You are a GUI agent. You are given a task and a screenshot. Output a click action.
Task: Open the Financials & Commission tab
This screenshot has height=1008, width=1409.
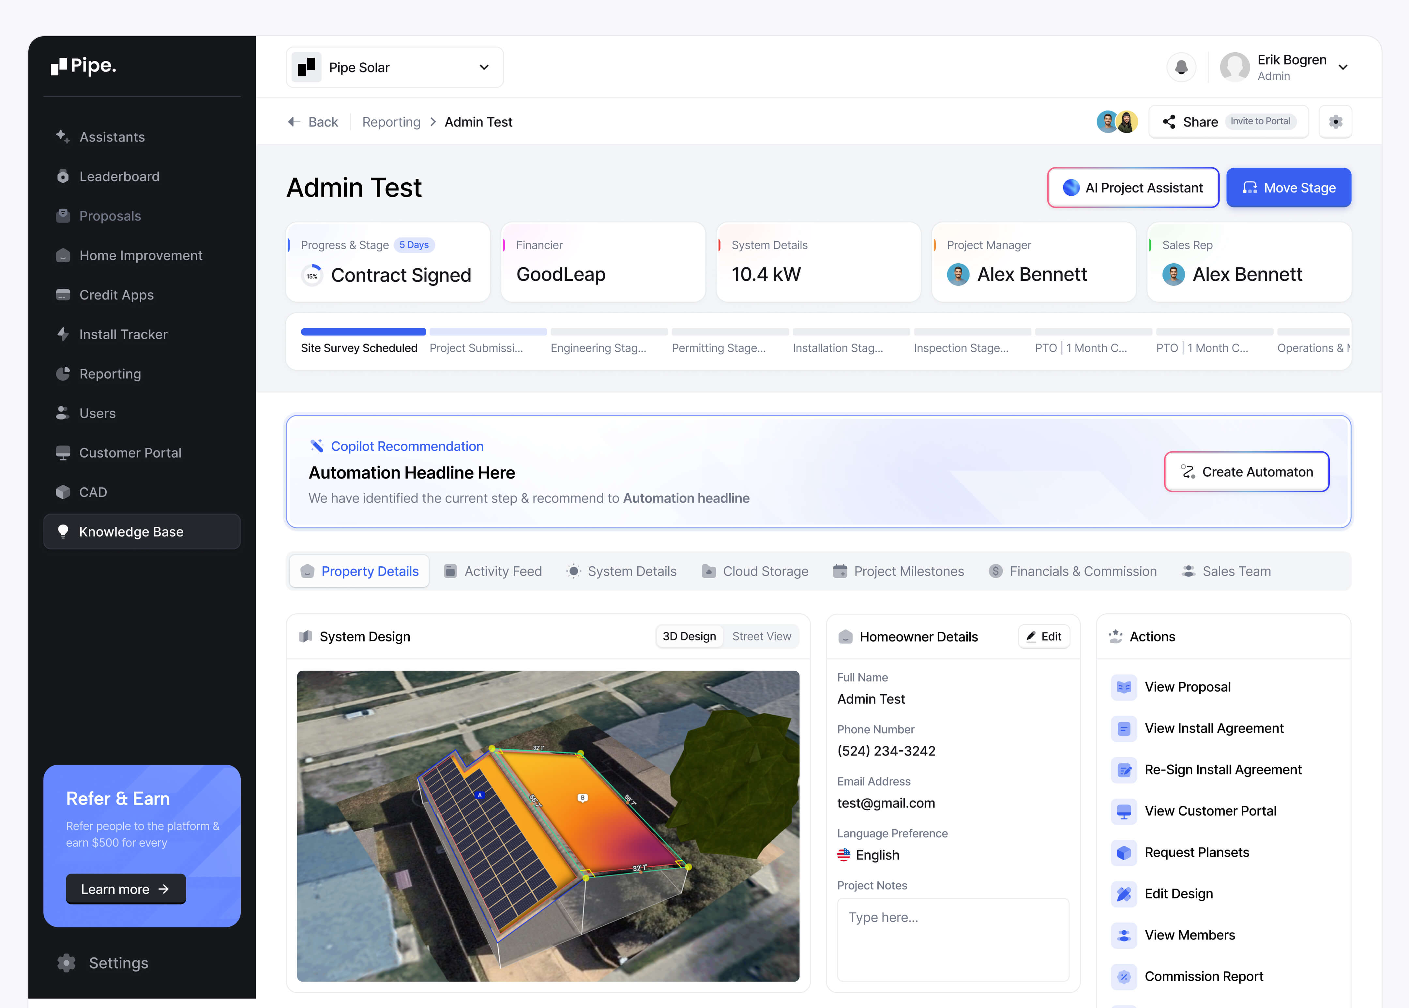1073,571
